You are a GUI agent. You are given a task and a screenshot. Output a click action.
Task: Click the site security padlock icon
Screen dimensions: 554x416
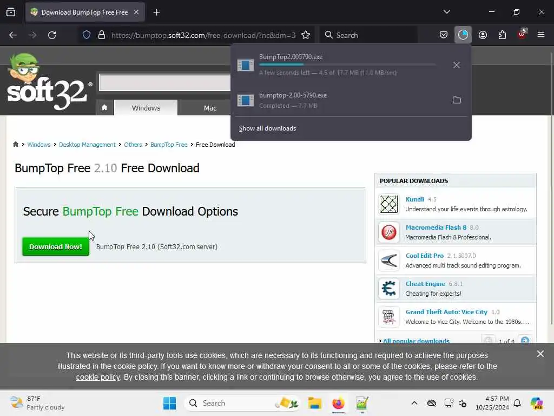pyautogui.click(x=102, y=35)
